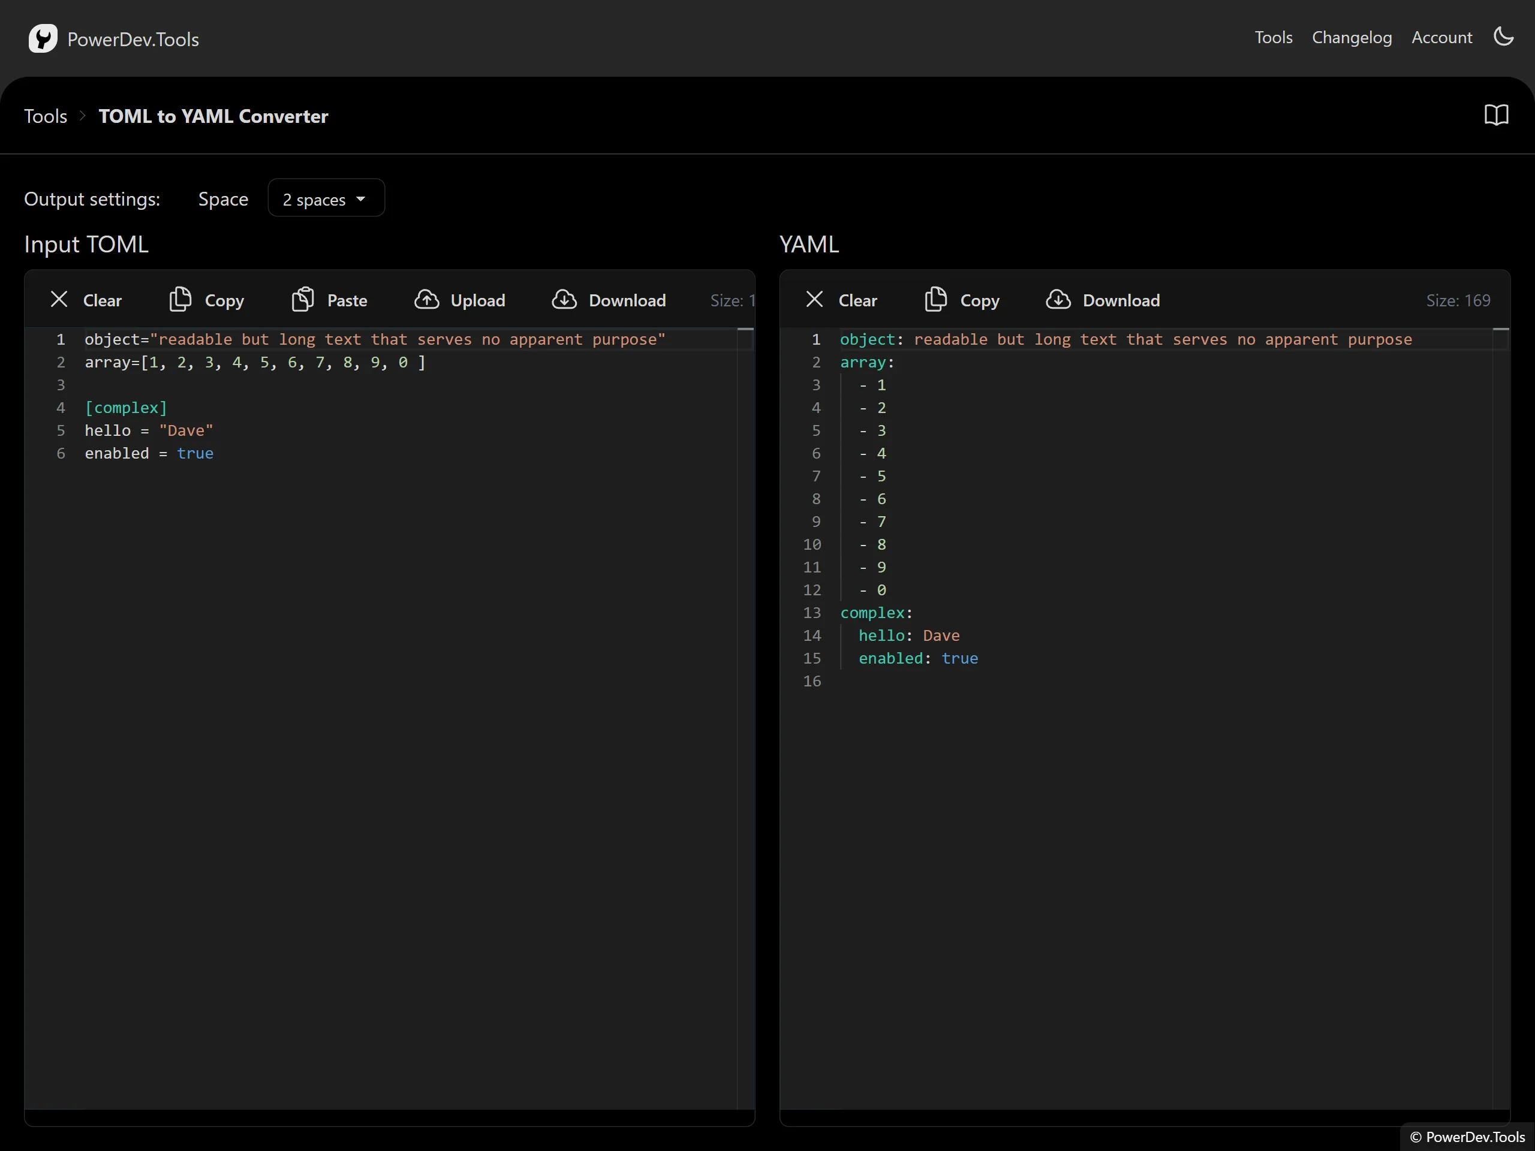This screenshot has height=1151, width=1535.
Task: Click the PowerDev.Tools logo icon
Action: click(43, 39)
